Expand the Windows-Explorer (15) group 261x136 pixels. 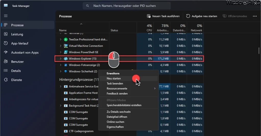(61, 59)
